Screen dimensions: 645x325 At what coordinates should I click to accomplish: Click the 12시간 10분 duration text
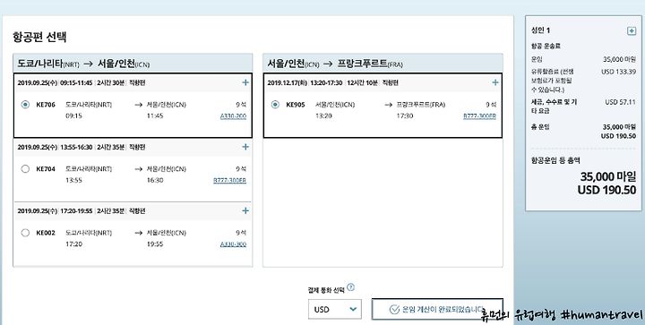pyautogui.click(x=362, y=83)
